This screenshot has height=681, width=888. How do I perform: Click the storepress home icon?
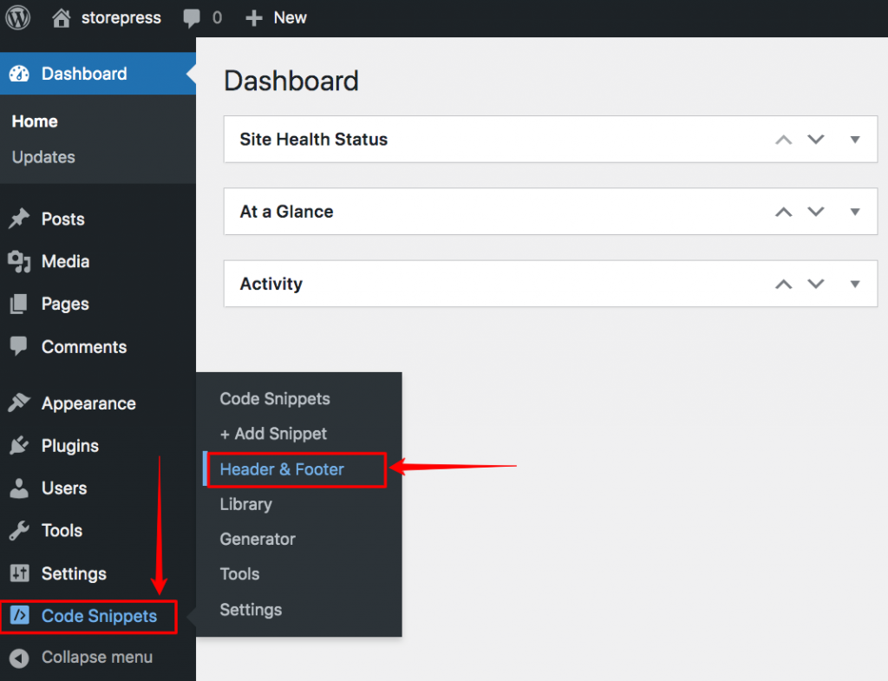click(x=61, y=17)
